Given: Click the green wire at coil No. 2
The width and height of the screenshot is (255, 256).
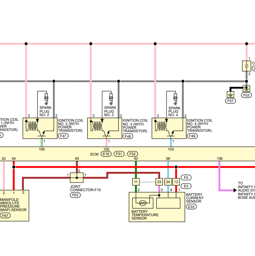Looking at the screenshot, I should tap(42, 143).
